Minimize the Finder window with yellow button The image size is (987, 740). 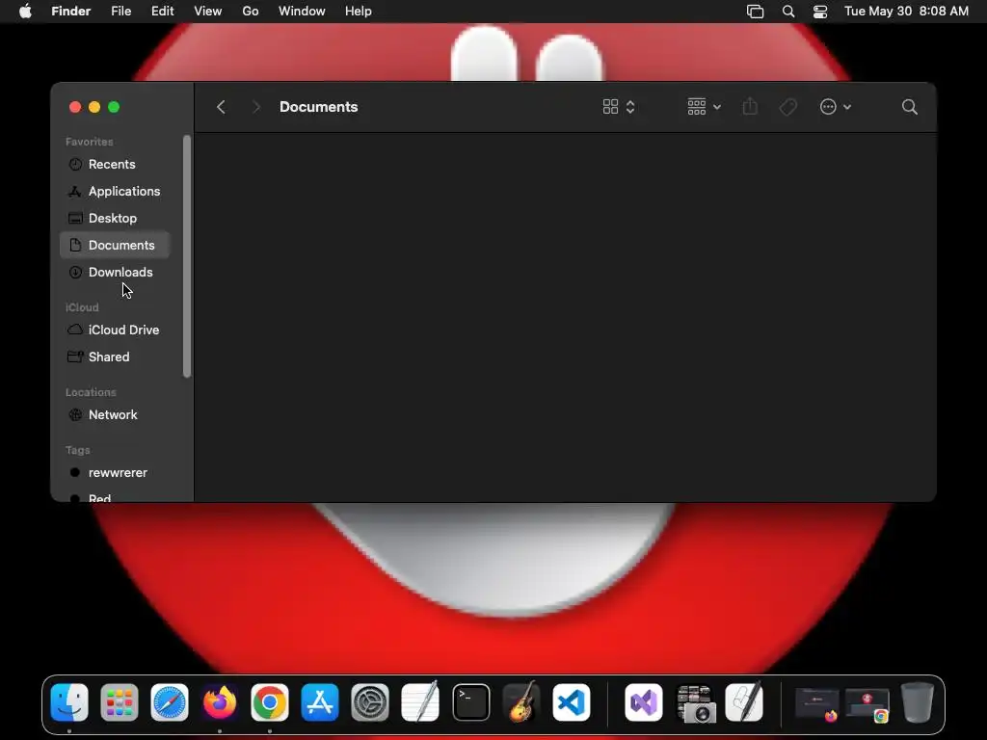tap(94, 107)
